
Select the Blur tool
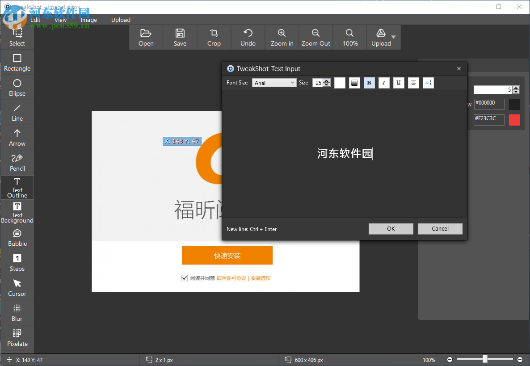click(x=17, y=312)
